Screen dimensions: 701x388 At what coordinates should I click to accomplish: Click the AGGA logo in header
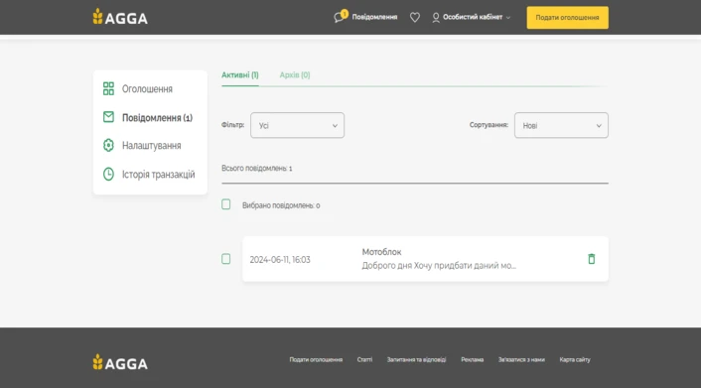click(x=120, y=17)
